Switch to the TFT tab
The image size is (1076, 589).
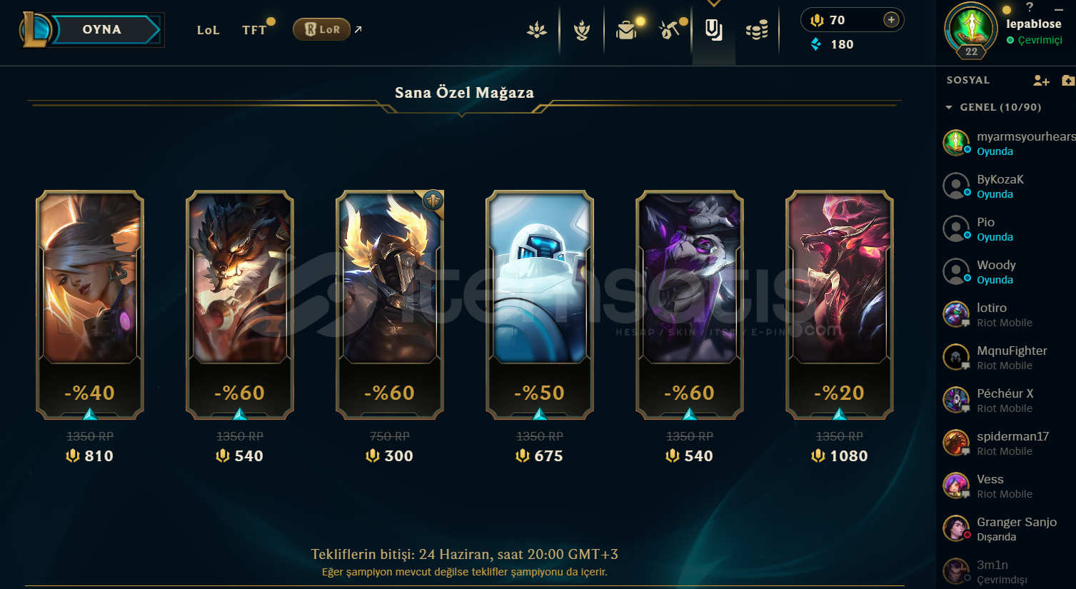tap(254, 30)
